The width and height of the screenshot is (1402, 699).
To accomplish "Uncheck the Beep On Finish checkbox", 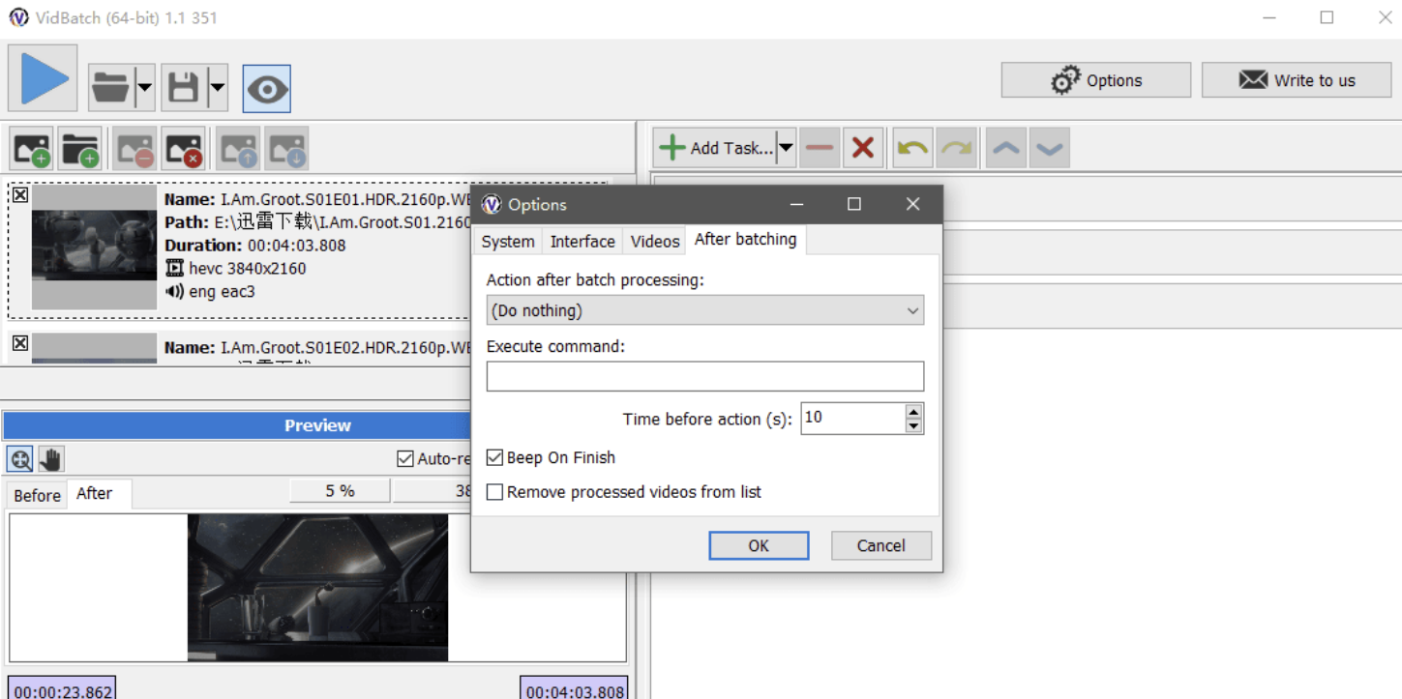I will 495,457.
